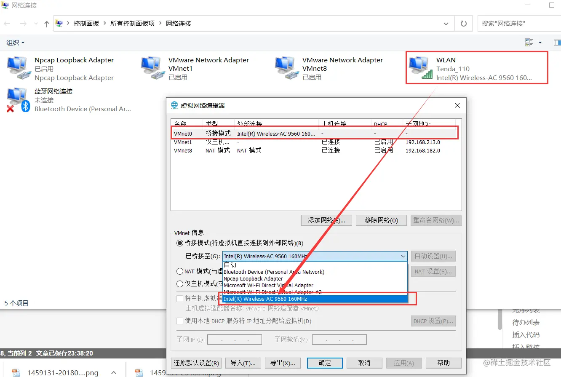Sort by the 类型 column header
561x377 pixels.
[219, 124]
